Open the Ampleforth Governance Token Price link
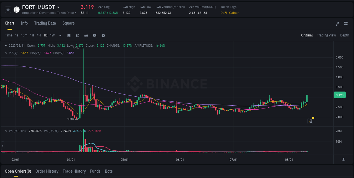Viewport: 354px width, 178px height. [49, 13]
